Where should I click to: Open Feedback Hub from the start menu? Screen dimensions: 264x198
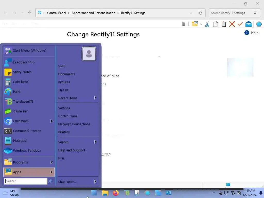29,62
